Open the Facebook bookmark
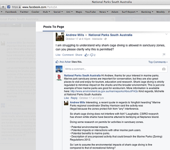The image size is (170, 150). (x=11, y=12)
